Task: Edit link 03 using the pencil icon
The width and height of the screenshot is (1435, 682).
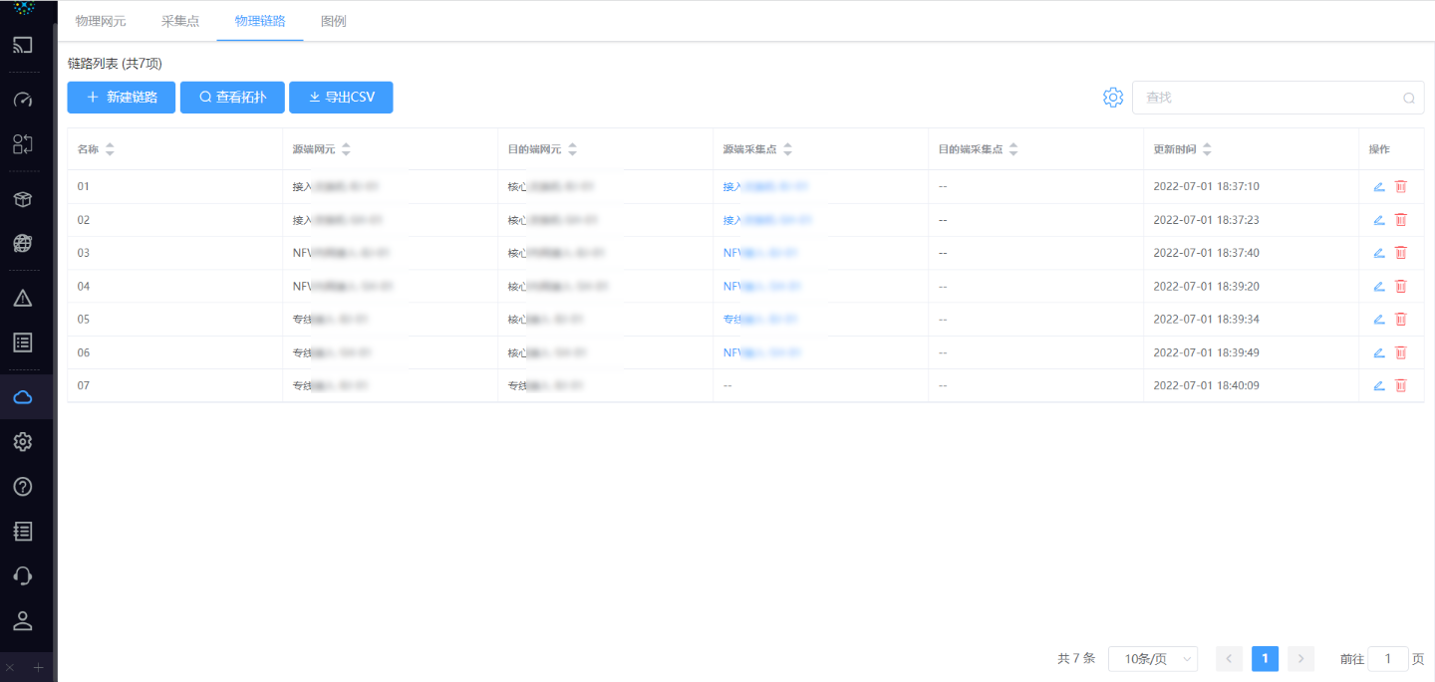Action: click(1378, 253)
